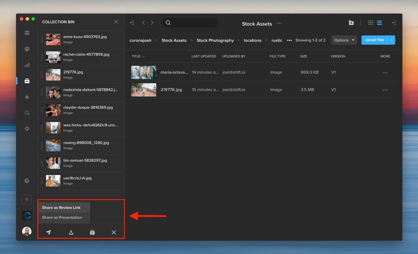Open the trending flame icon in sidebar
The image size is (418, 254).
[x=27, y=97]
